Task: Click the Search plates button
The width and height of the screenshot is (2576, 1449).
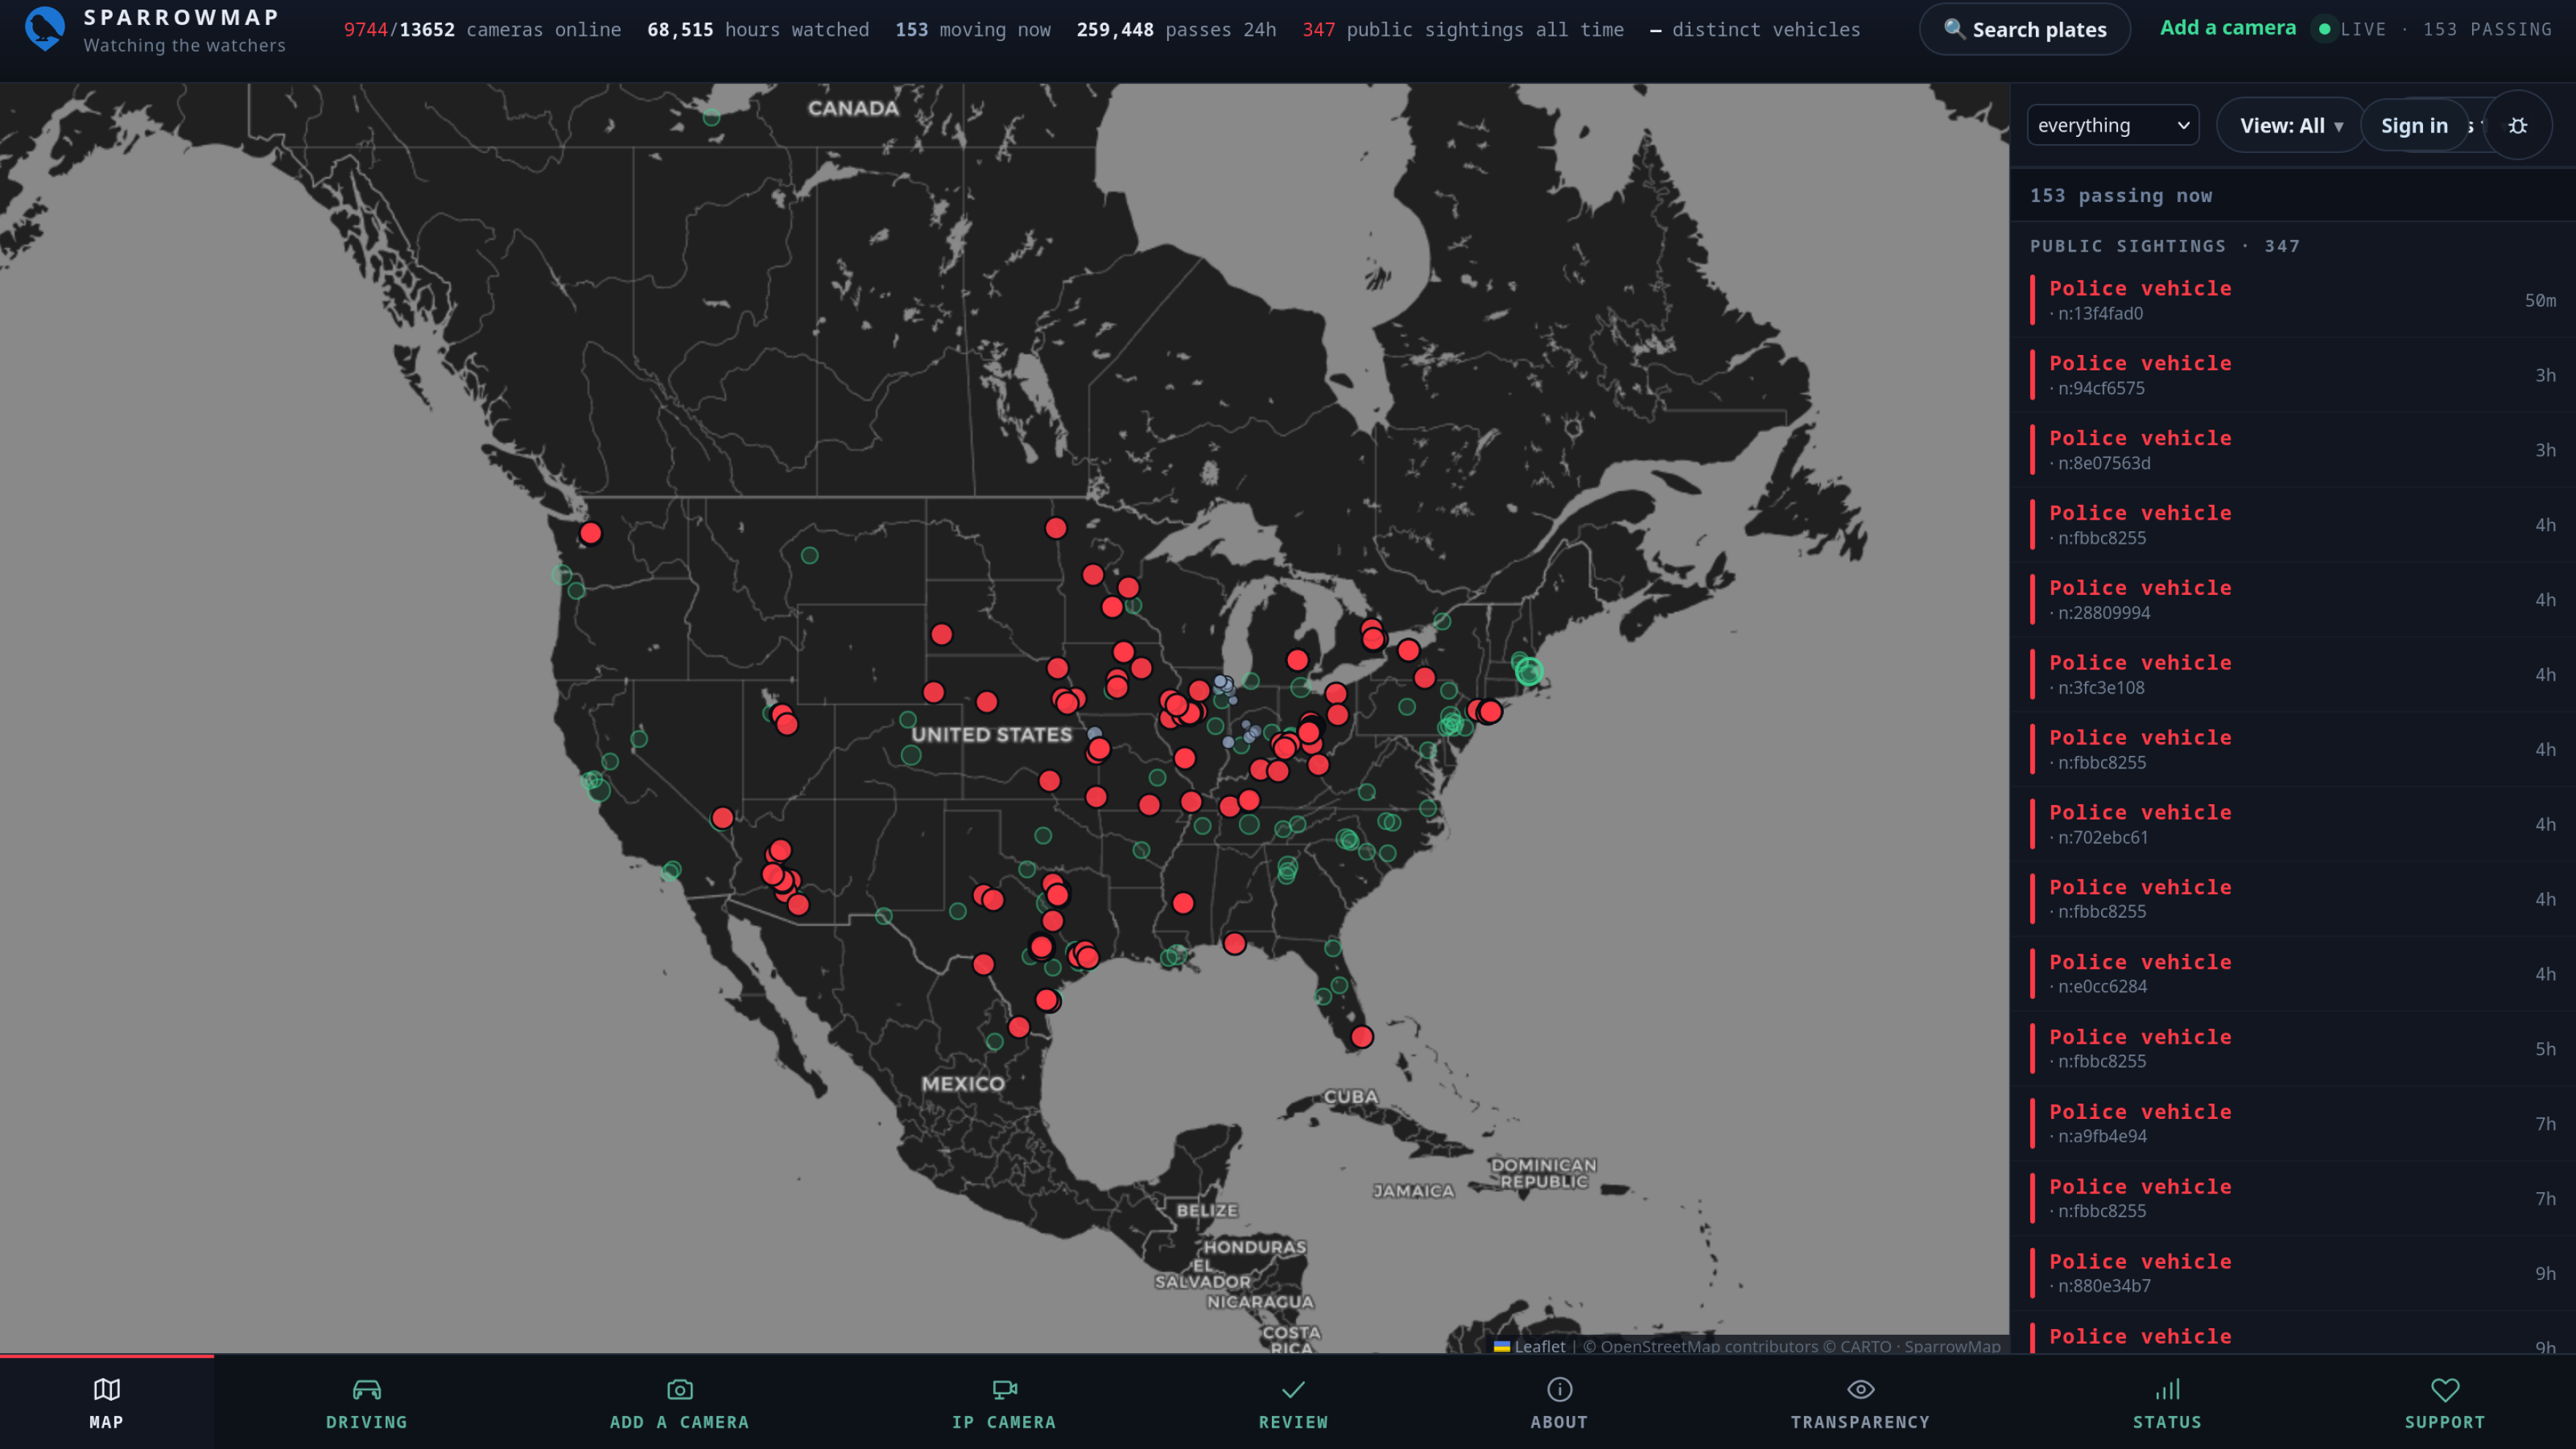Action: pos(2025,29)
